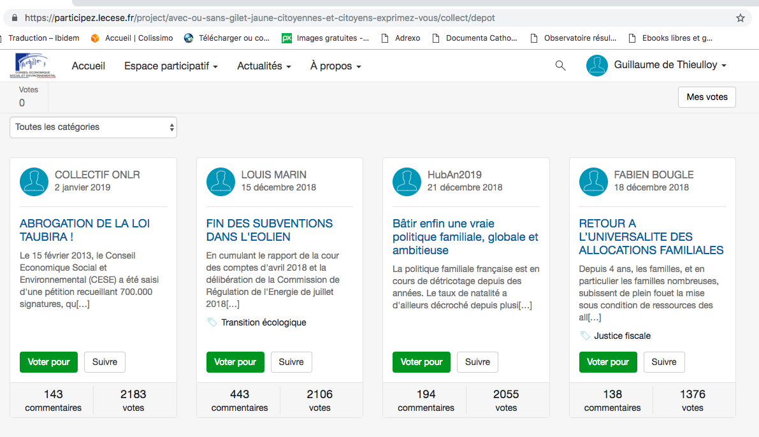
Task: Select the Transition écologique tag
Action: click(x=263, y=322)
